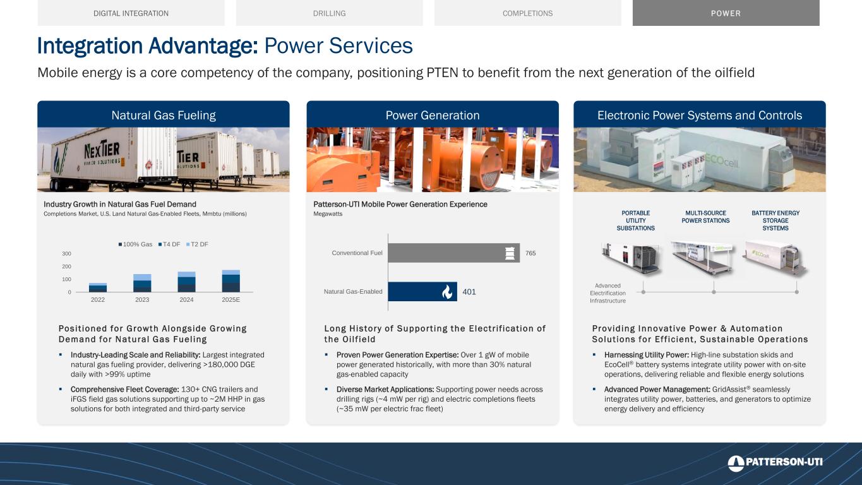Click the "Conventional Fuel" axis label
This screenshot has width=862, height=485.
tap(357, 253)
